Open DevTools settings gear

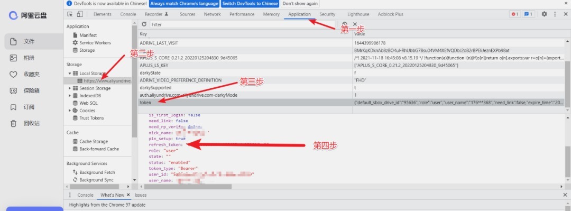pyautogui.click(x=544, y=14)
